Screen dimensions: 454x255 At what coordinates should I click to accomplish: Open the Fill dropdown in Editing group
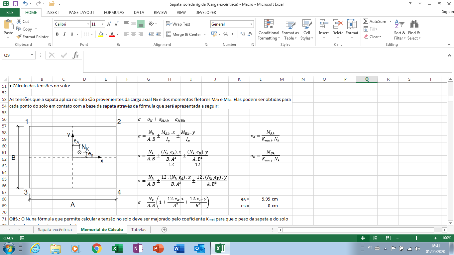371,29
